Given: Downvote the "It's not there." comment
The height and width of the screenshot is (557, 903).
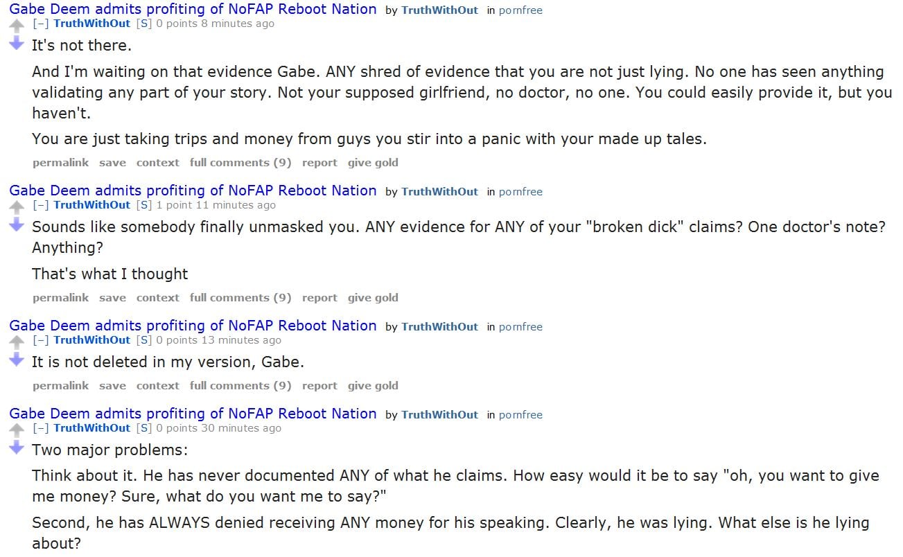Looking at the screenshot, I should [17, 44].
